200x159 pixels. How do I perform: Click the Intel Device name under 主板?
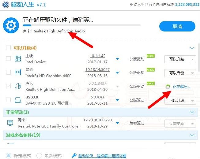(x=36, y=62)
